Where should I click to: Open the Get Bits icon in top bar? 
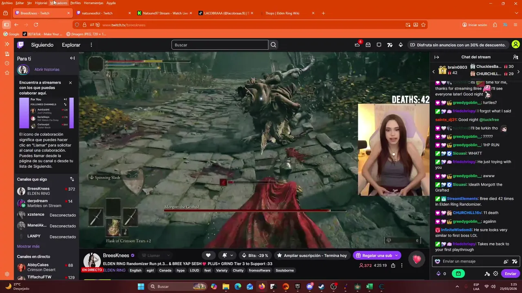[400, 45]
